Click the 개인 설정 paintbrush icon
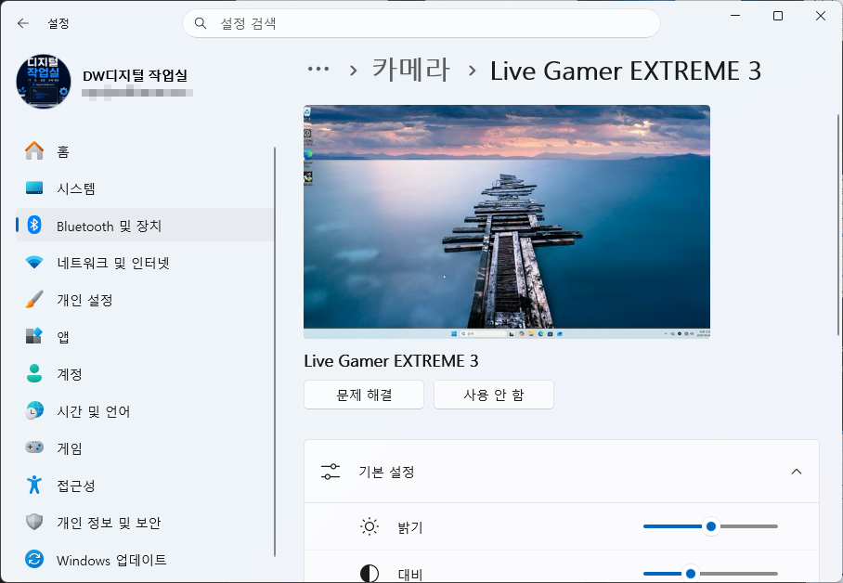843x583 pixels. click(34, 300)
